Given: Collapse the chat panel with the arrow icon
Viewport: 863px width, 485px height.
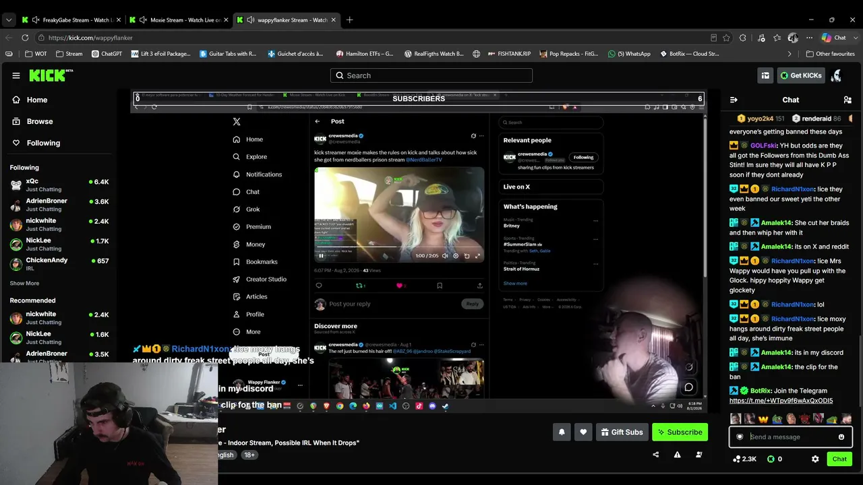Looking at the screenshot, I should 734,100.
